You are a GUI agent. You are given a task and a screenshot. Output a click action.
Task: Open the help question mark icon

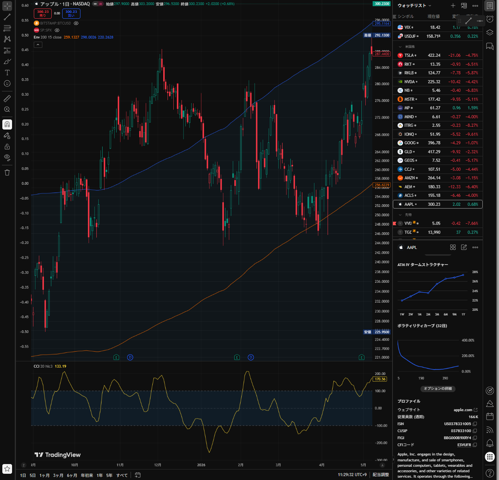[490, 473]
